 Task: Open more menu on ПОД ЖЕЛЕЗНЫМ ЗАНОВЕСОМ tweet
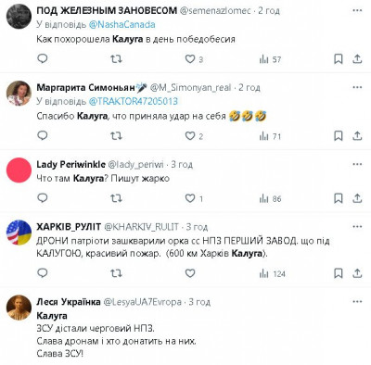coord(357,10)
